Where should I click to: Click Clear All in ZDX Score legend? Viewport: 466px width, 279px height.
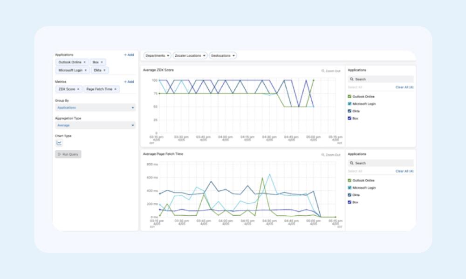tap(404, 87)
